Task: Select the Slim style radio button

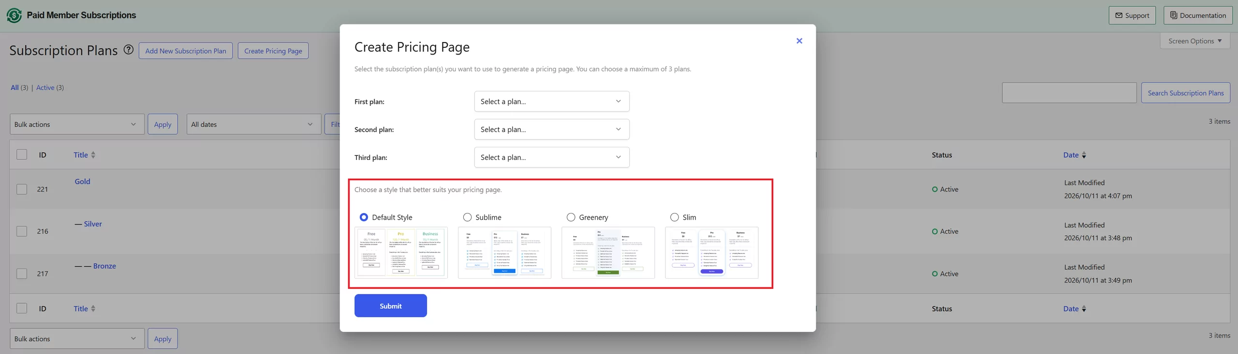Action: point(674,217)
